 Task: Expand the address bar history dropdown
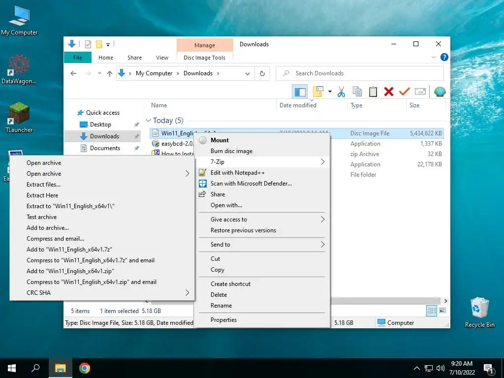[x=247, y=74]
